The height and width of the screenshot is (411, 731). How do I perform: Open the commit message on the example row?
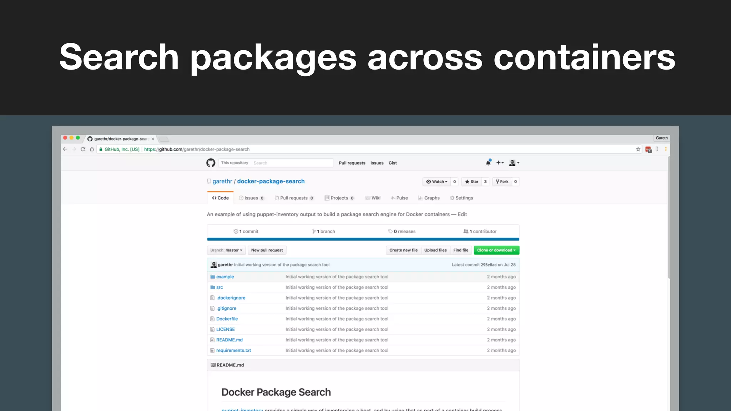(337, 277)
